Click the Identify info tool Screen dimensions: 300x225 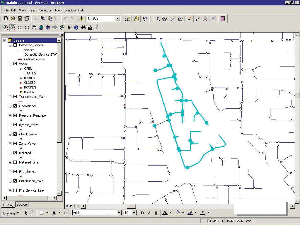pos(76,28)
